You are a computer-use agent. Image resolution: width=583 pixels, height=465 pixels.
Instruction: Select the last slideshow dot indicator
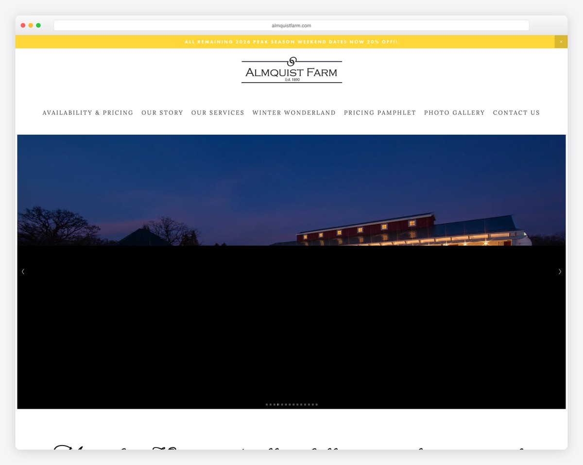317,404
